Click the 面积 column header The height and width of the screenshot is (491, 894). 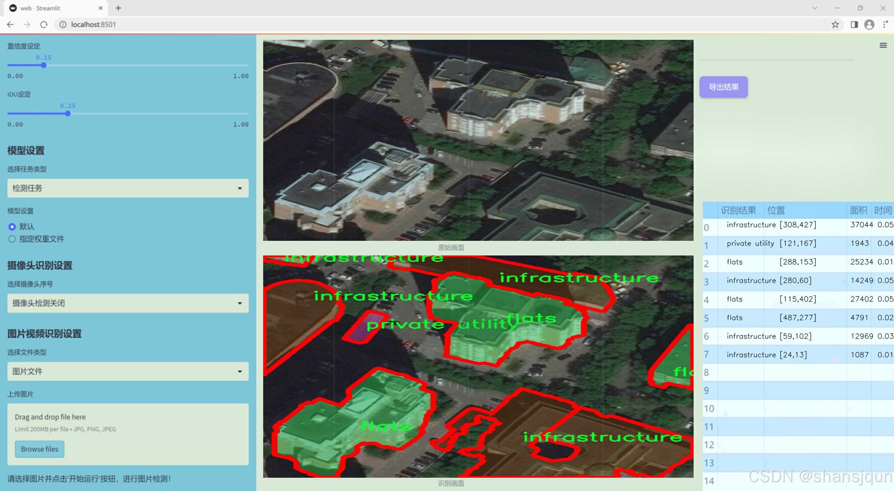(858, 210)
